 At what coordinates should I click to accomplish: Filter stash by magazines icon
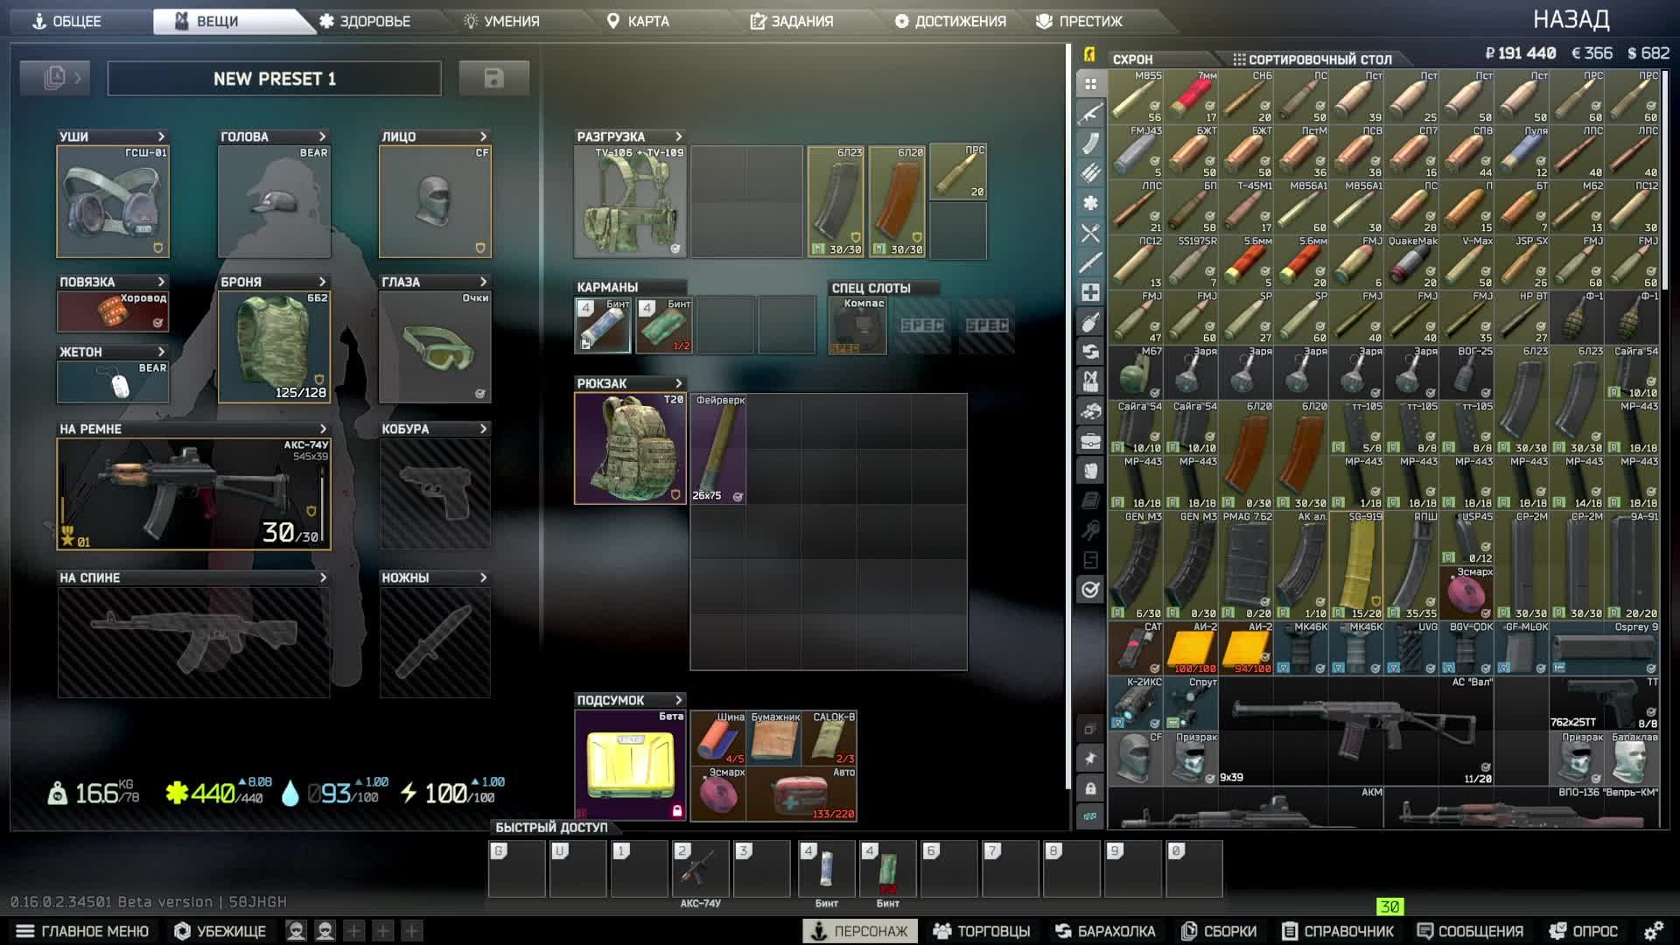1090,143
